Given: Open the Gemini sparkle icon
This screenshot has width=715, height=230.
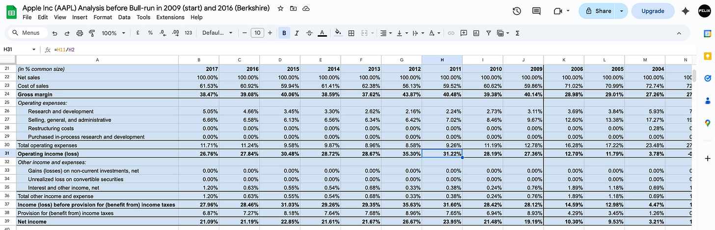Looking at the screenshot, I should click(x=686, y=12).
